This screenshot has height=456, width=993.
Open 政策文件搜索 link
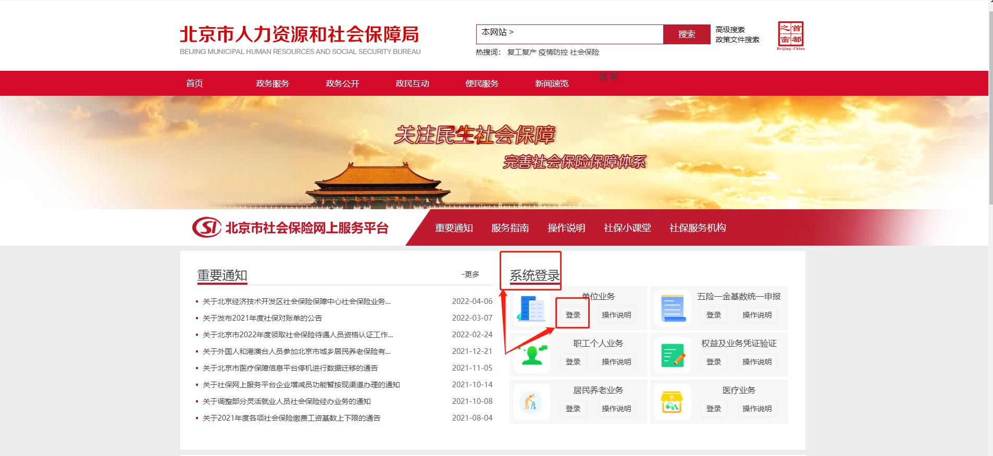coord(737,40)
